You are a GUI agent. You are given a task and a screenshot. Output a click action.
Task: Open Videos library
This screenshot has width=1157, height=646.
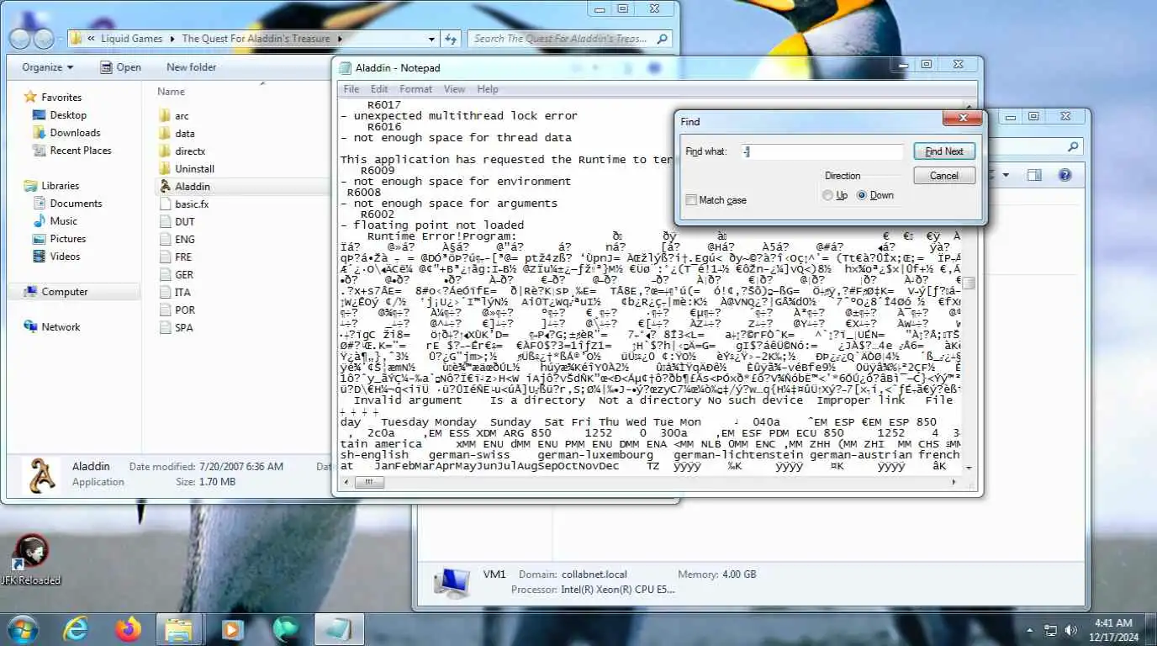coord(65,257)
